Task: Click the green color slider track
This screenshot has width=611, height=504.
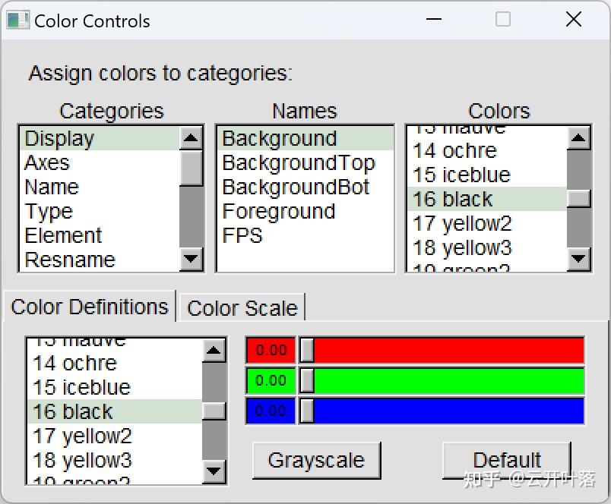Action: click(448, 381)
